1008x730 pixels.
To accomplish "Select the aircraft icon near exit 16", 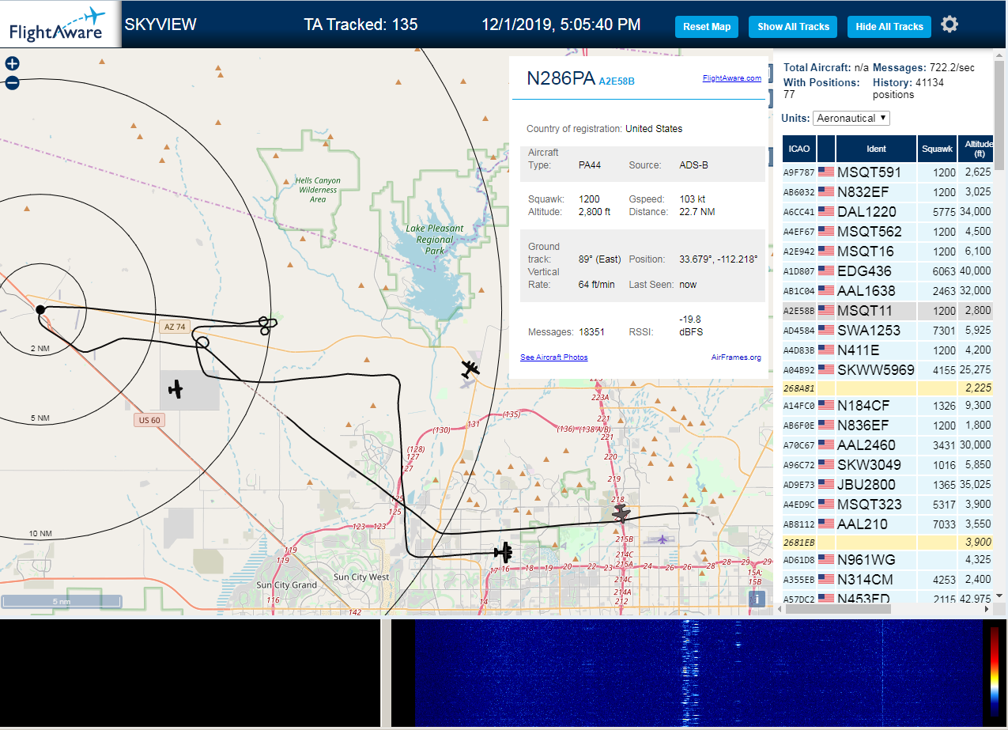I will (504, 551).
